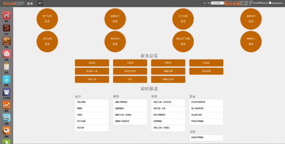This screenshot has width=285, height=144.
Task: Open the 销货 chart icon
Action: point(6,105)
